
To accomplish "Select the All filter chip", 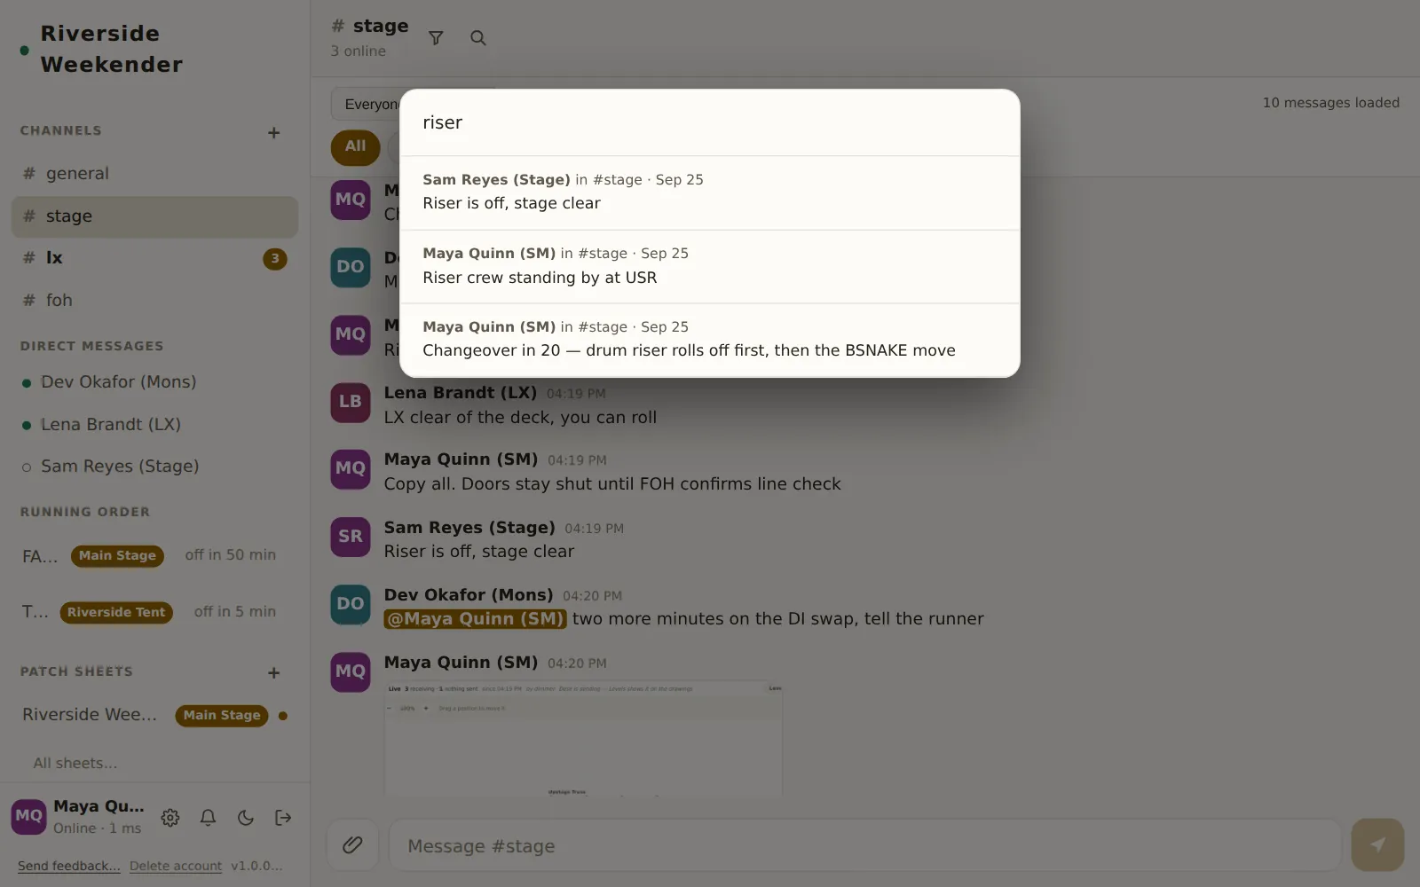I will pyautogui.click(x=355, y=146).
